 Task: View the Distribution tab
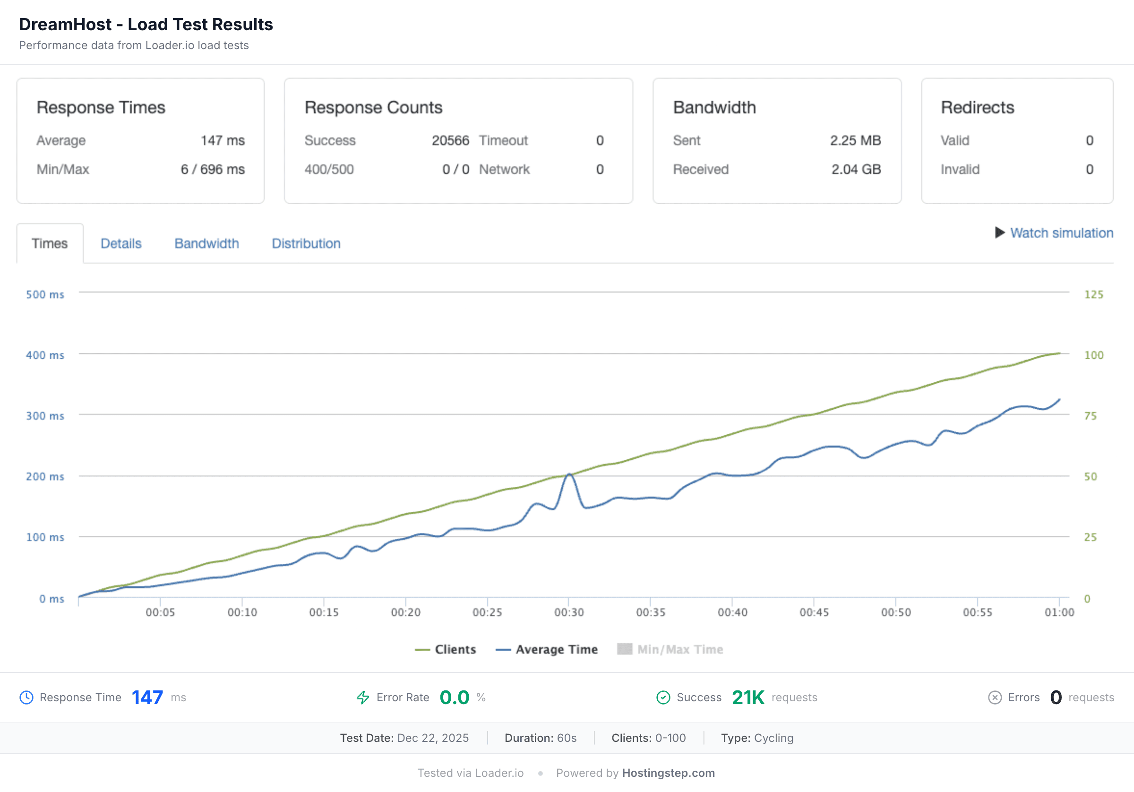click(x=306, y=243)
